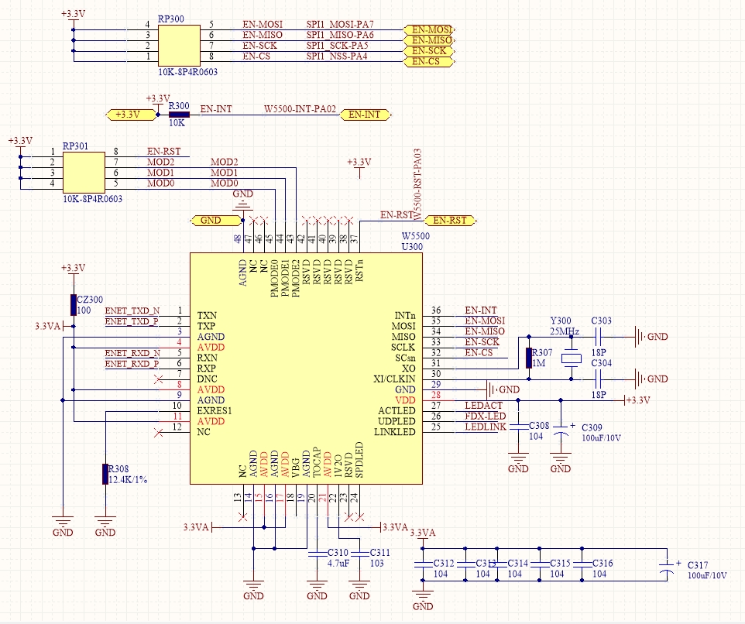The image size is (745, 624).
Task: Select the CZ300 ferrite bead symbol
Action: [73, 305]
